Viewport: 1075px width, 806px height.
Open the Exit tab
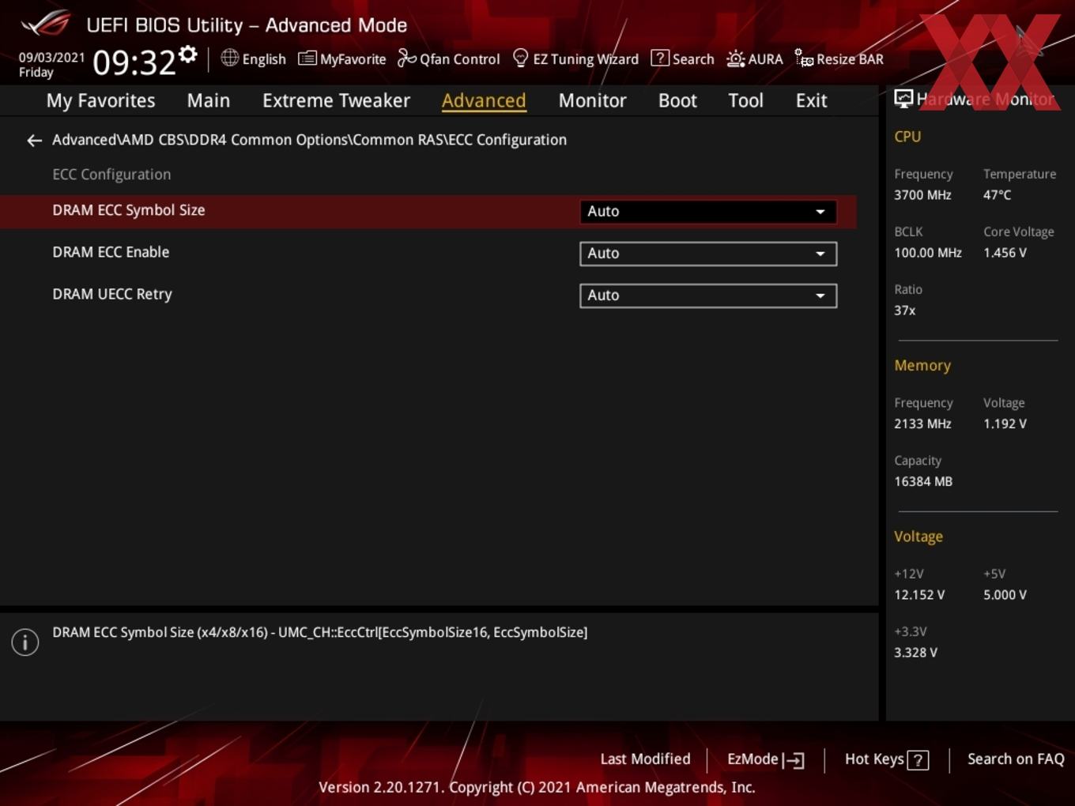tap(811, 100)
